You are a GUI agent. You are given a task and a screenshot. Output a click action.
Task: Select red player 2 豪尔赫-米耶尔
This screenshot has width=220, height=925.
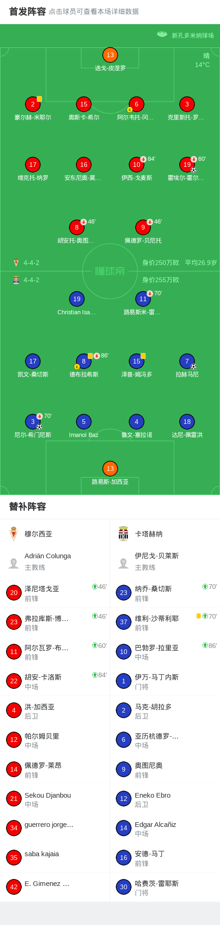33,104
